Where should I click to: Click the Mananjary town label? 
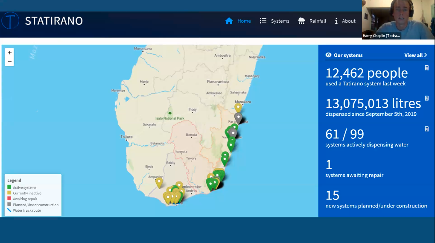point(252,76)
